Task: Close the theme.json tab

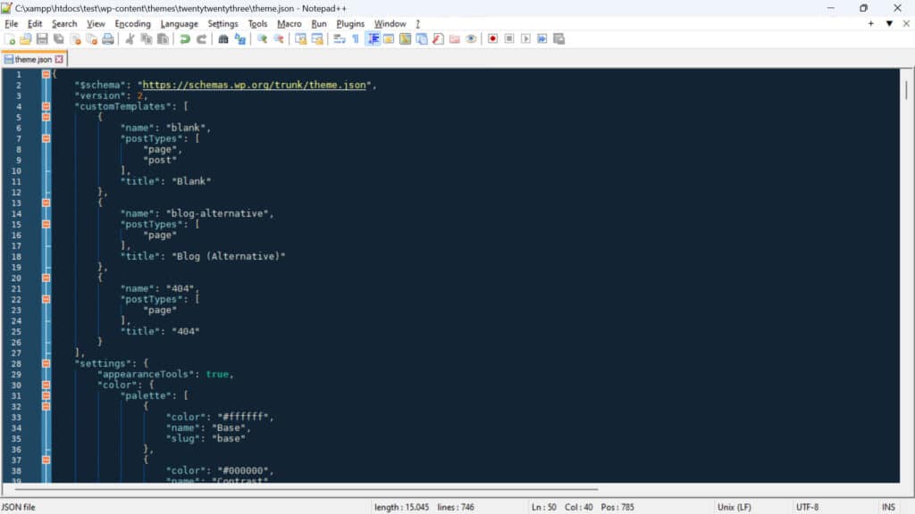Action: pos(60,58)
